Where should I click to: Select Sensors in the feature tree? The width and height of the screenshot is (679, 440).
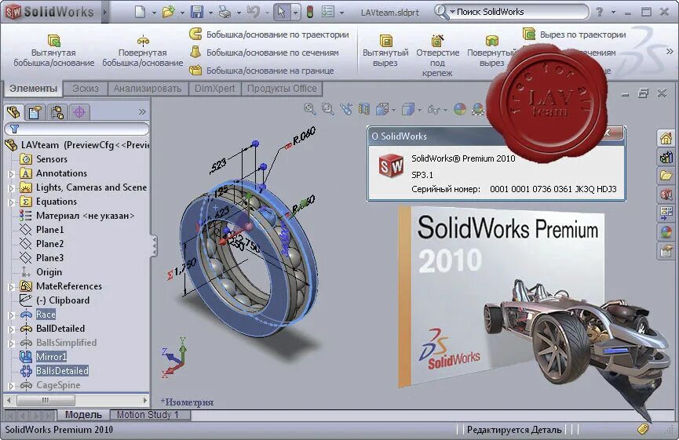point(52,159)
